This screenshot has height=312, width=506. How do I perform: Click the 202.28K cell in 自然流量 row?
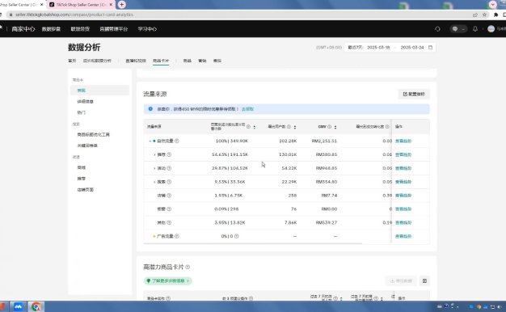click(x=288, y=141)
